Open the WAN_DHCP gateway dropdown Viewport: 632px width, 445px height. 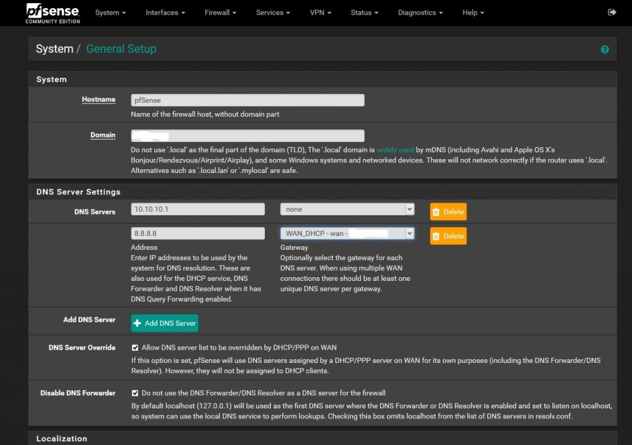[347, 233]
